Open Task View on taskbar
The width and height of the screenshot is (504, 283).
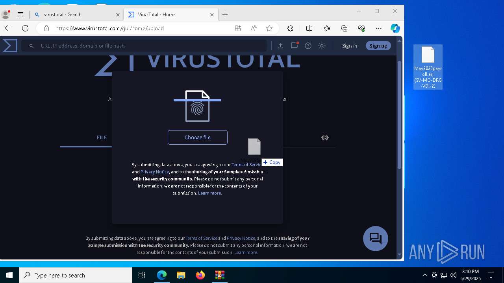142,275
